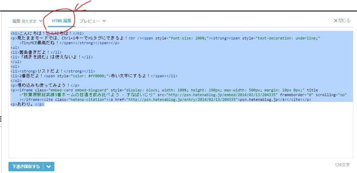The width and height of the screenshot is (357, 173).
Task: Click the 下書き保存する button
Action: (x=26, y=166)
